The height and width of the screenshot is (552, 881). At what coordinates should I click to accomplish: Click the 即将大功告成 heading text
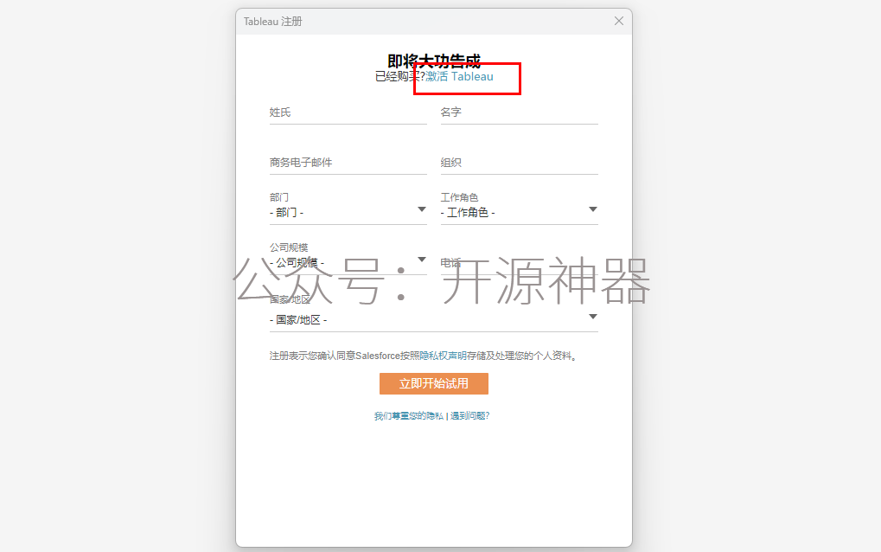coord(434,61)
